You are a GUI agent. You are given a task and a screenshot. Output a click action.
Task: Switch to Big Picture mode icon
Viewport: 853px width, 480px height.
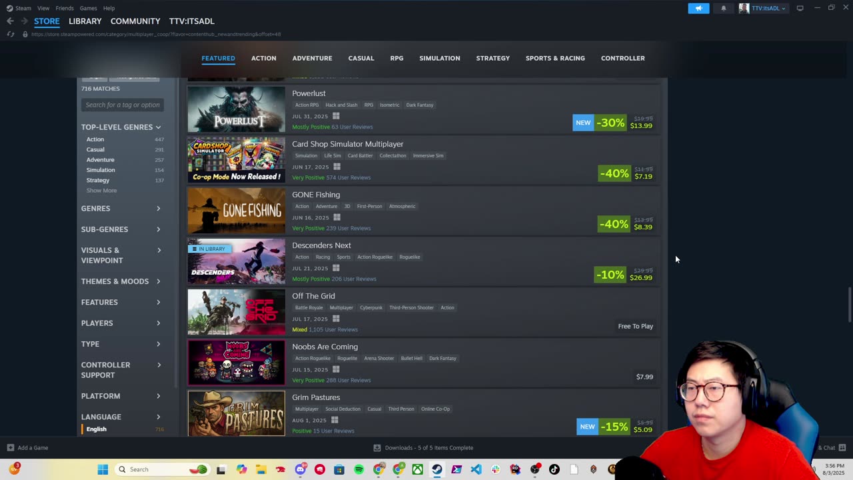point(800,8)
